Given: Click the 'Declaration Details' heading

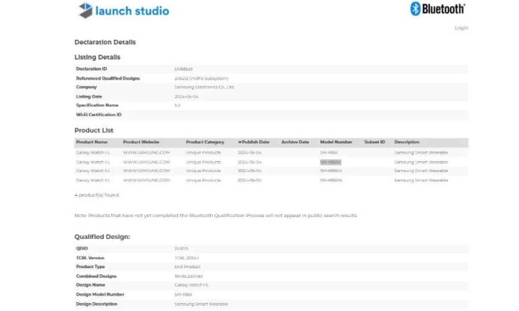Looking at the screenshot, I should pos(105,42).
